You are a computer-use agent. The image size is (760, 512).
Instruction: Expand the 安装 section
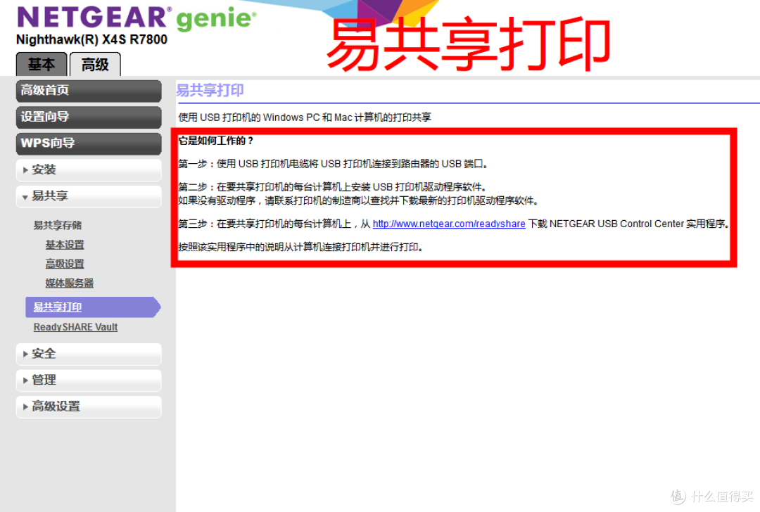(89, 170)
